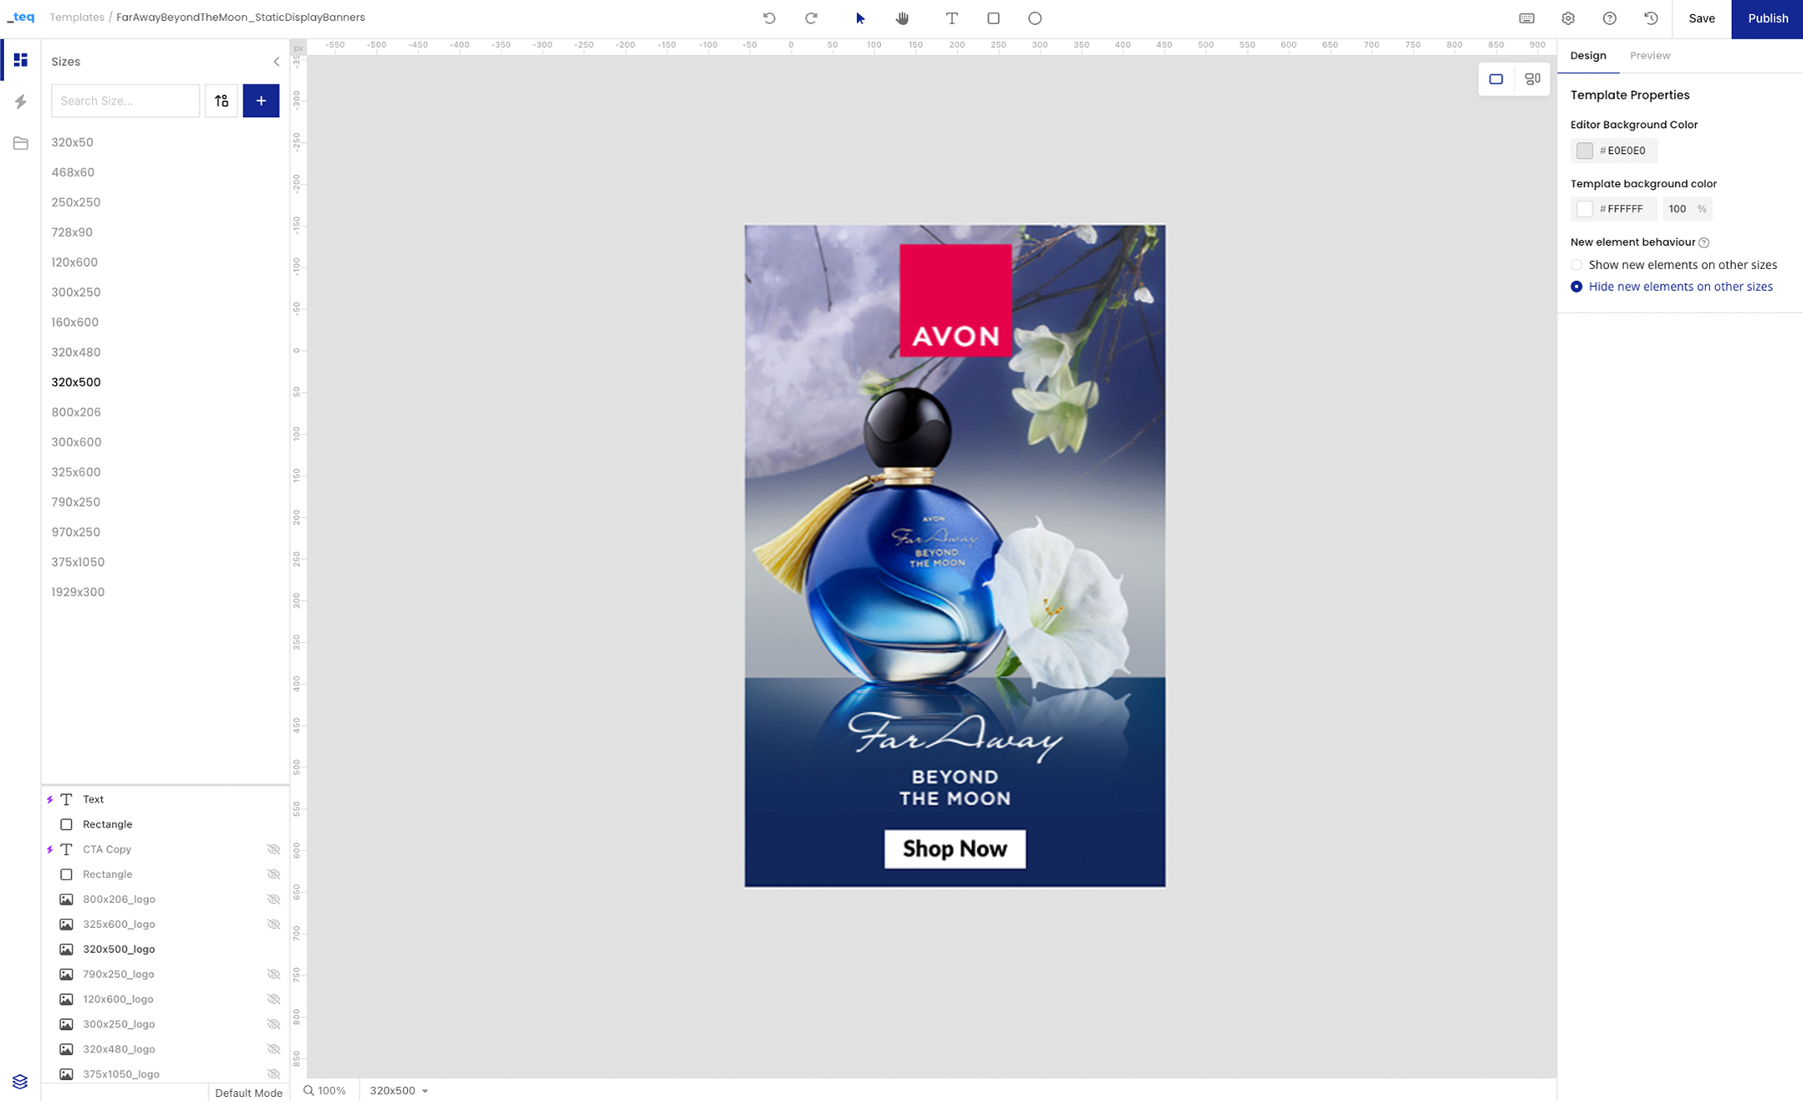Click the Save button
1803x1101 pixels.
pos(1701,18)
